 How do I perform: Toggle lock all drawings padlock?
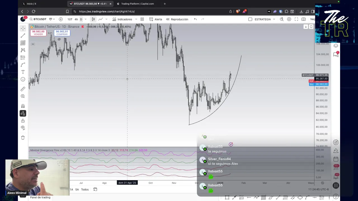point(23,121)
